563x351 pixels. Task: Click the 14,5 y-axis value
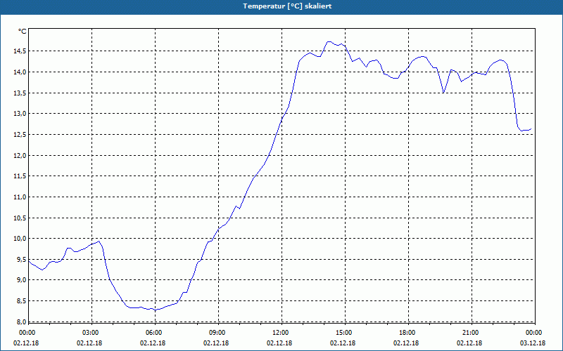click(20, 51)
